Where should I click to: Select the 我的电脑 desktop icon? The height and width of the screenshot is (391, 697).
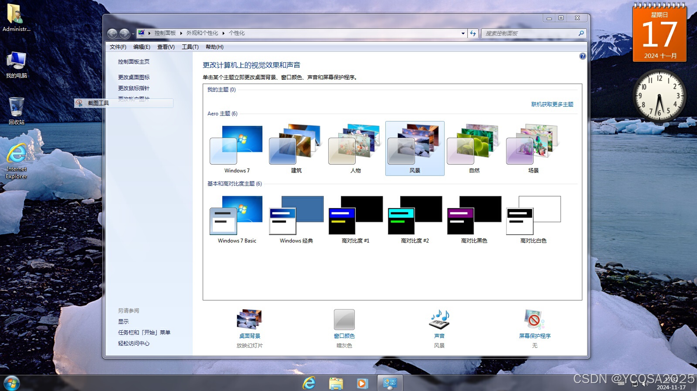pyautogui.click(x=16, y=65)
